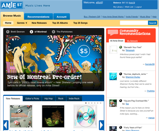Image resolution: width=159 pixels, height=131 pixels.
Task: Play "Forty Years of Pain" song
Action: coord(120,127)
